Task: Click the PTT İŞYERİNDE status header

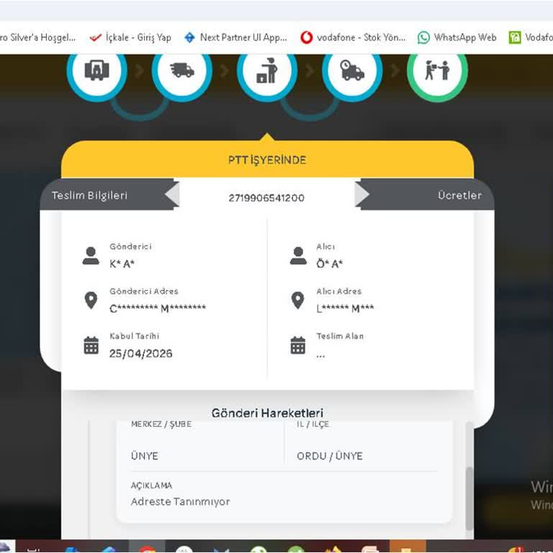Action: tap(267, 160)
